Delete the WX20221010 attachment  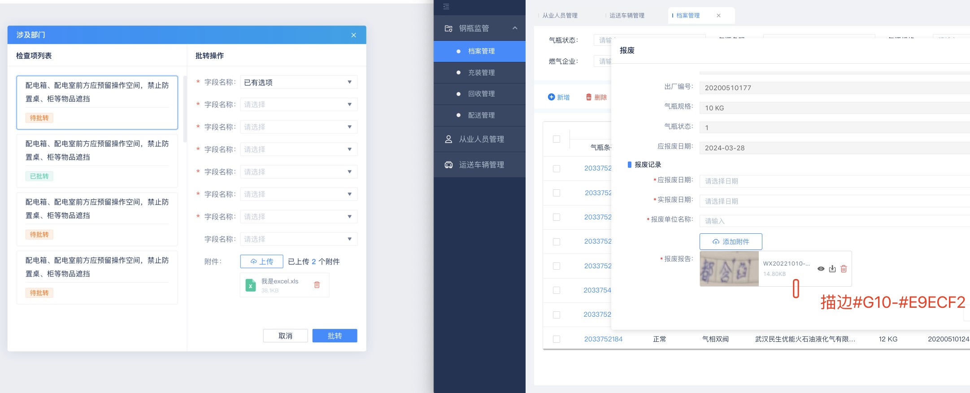(x=844, y=269)
